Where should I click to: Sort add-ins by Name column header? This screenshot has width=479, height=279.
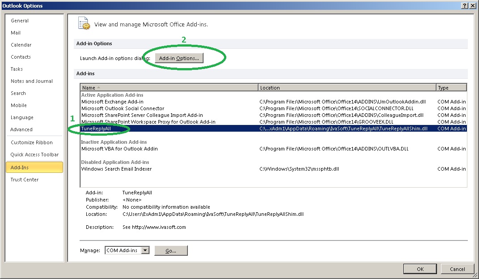(169, 88)
